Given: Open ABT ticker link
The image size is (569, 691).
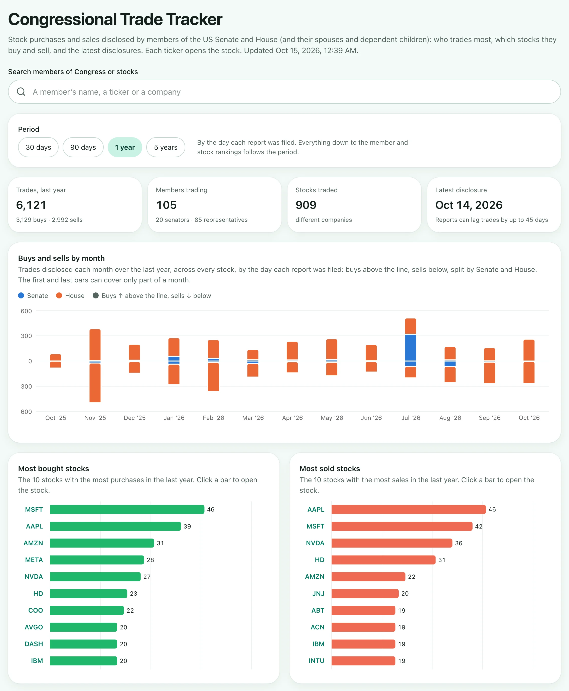Looking at the screenshot, I should 318,610.
